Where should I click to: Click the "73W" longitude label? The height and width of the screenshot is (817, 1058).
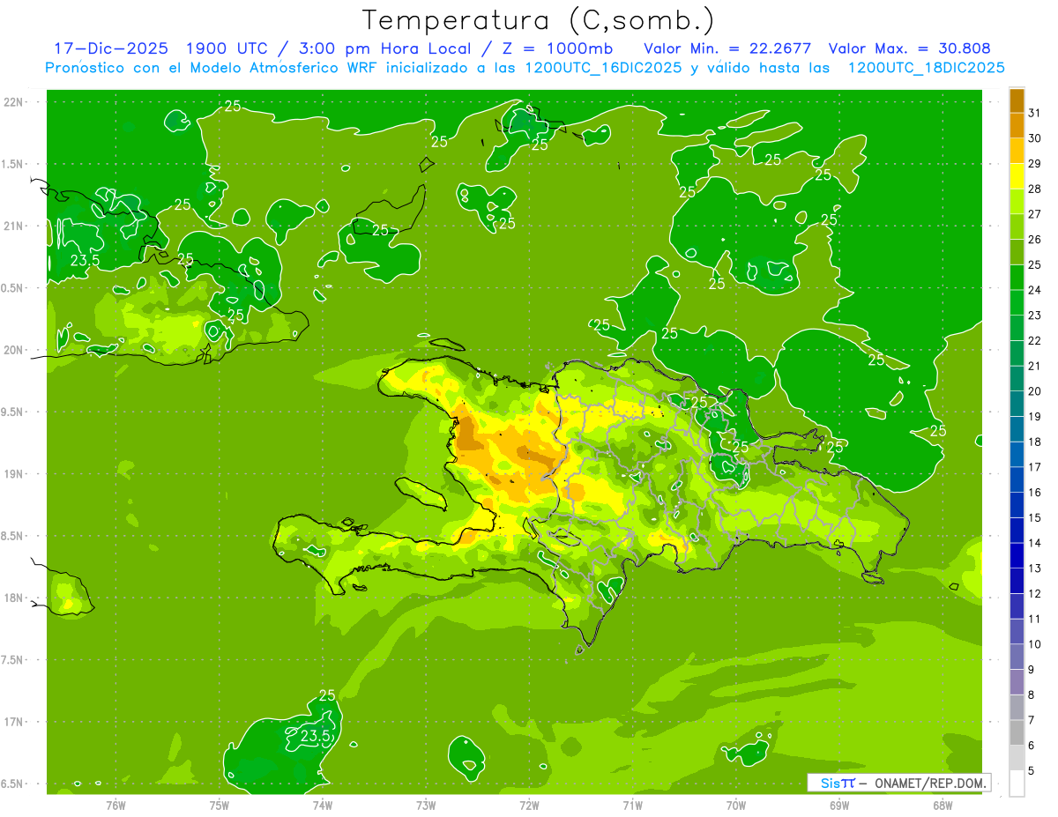pos(426,805)
